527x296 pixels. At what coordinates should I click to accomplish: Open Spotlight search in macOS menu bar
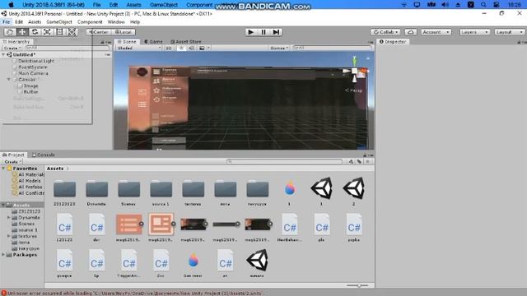pos(483,5)
